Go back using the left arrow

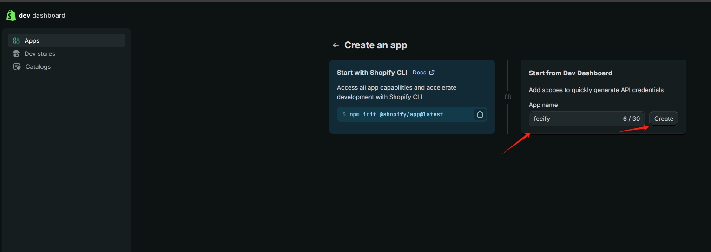336,46
